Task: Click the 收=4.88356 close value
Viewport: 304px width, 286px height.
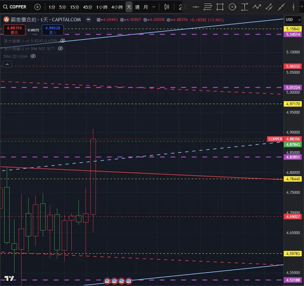Action: tap(177, 20)
